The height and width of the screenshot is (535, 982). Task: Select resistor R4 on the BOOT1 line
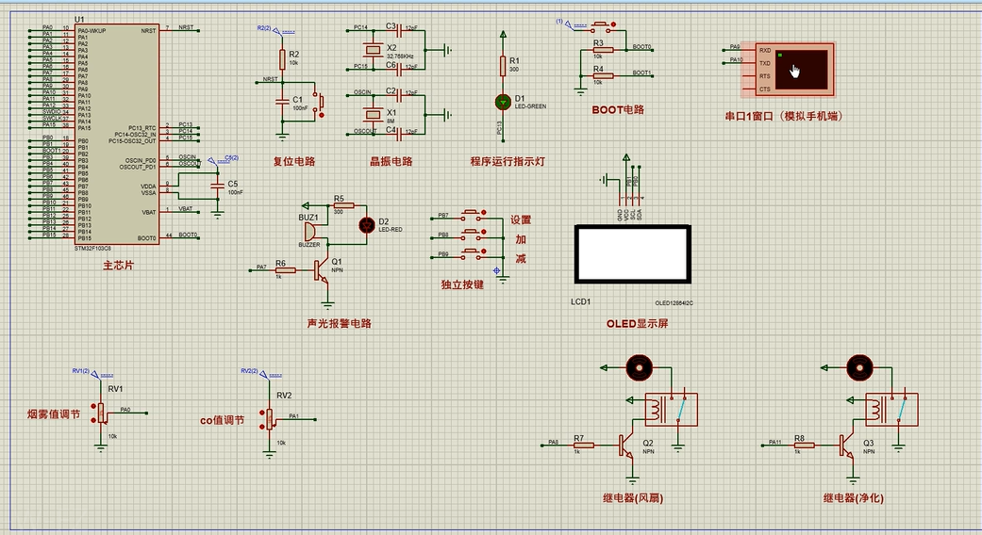[603, 75]
